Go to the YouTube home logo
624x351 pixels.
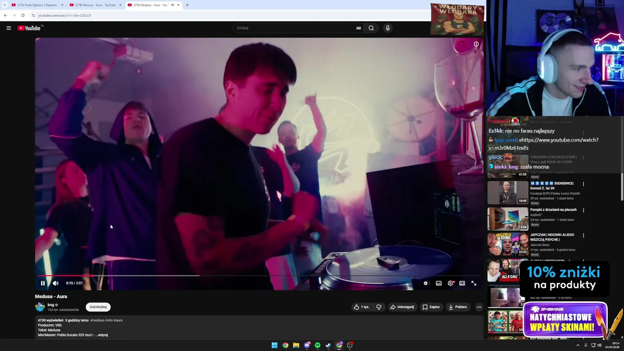[x=30, y=28]
